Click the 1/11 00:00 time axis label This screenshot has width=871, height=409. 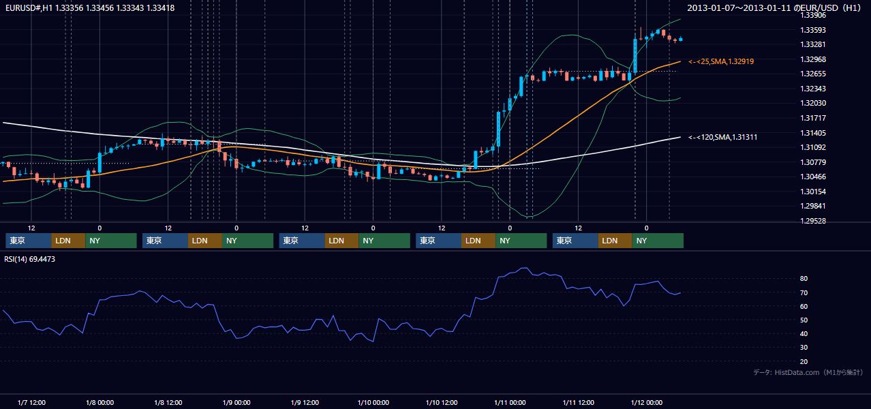[x=510, y=403]
